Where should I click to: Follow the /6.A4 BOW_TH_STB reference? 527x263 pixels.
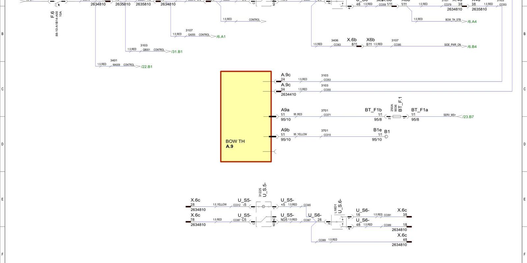click(472, 22)
